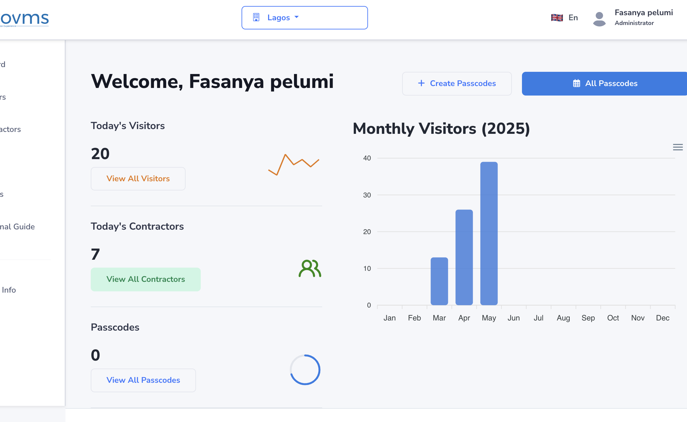Screen dimensions: 687x422
Task: Click the May bar in Monthly Visitors chart
Action: click(489, 233)
